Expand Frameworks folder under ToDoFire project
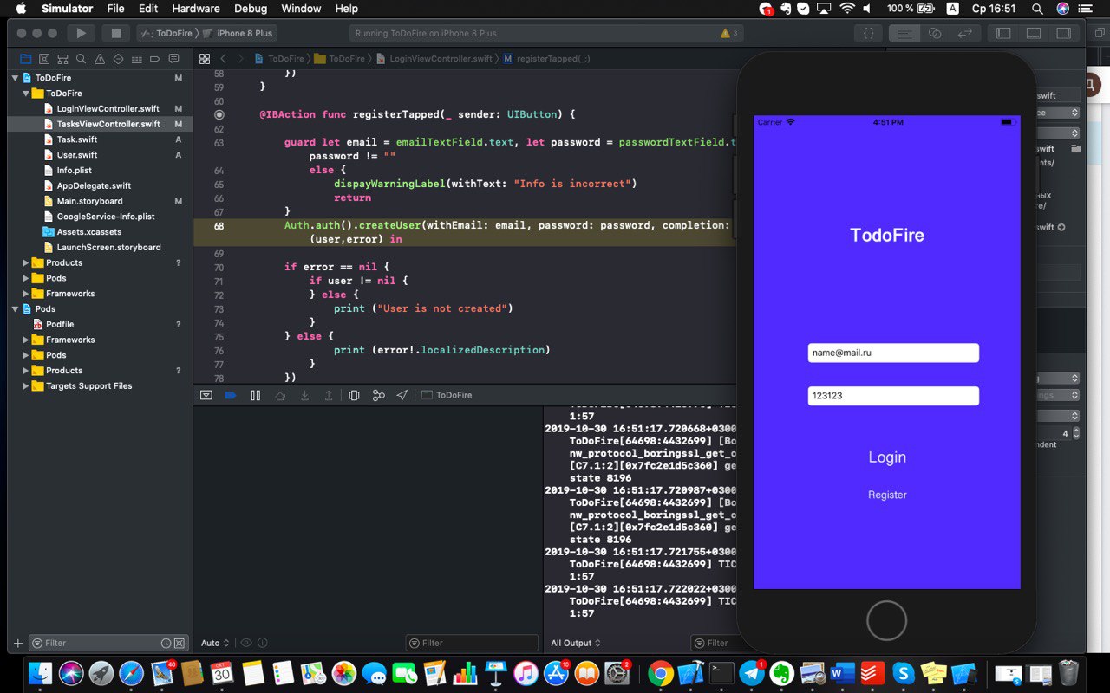Viewport: 1110px width, 693px height. point(26,294)
